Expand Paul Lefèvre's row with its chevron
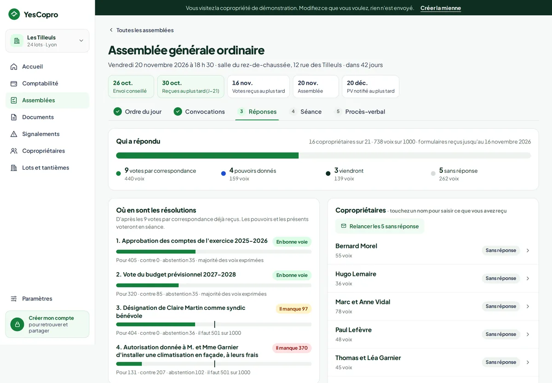Image resolution: width=552 pixels, height=383 pixels. [528, 334]
